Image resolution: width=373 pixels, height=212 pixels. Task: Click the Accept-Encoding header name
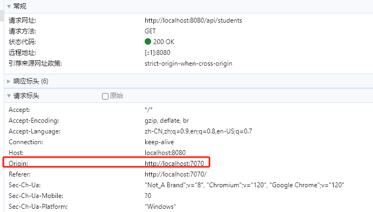coord(33,121)
